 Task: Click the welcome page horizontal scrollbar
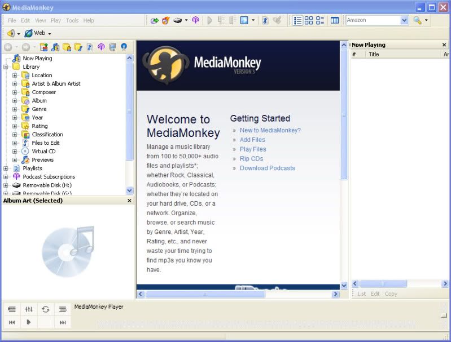(205, 294)
